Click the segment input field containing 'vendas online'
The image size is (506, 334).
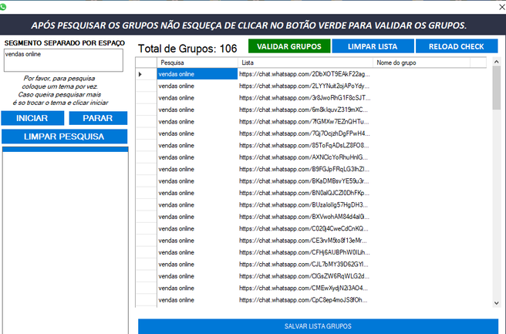point(63,60)
